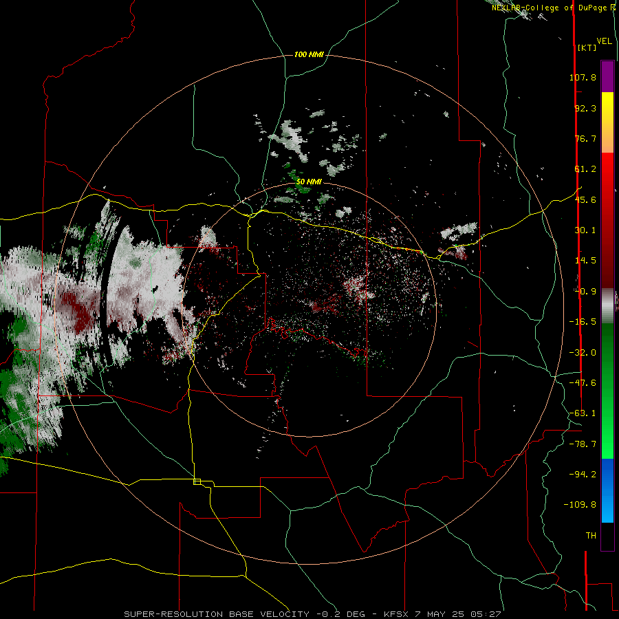This screenshot has width=619, height=619.
Task: Click the yellow-orange segment of the color bar
Action: click(x=607, y=122)
